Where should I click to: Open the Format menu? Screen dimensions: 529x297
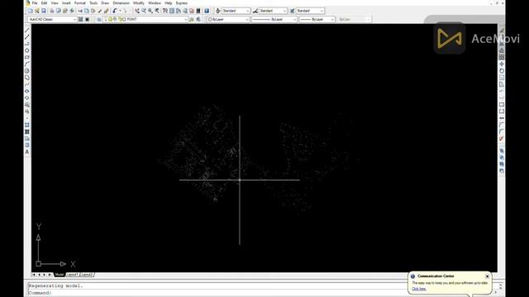click(79, 3)
